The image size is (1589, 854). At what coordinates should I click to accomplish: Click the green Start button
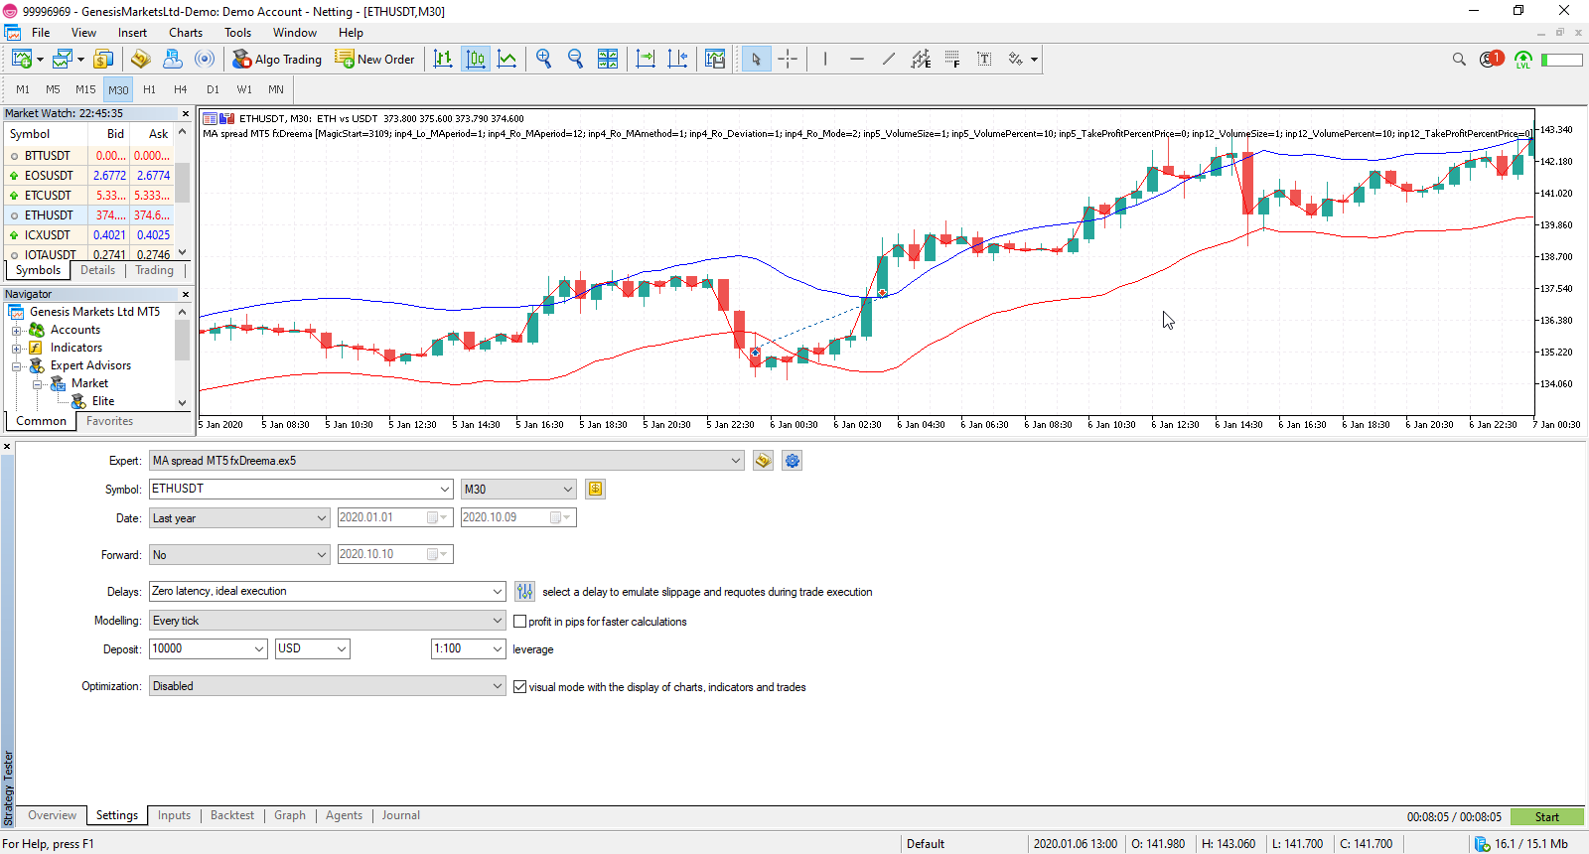click(x=1546, y=817)
